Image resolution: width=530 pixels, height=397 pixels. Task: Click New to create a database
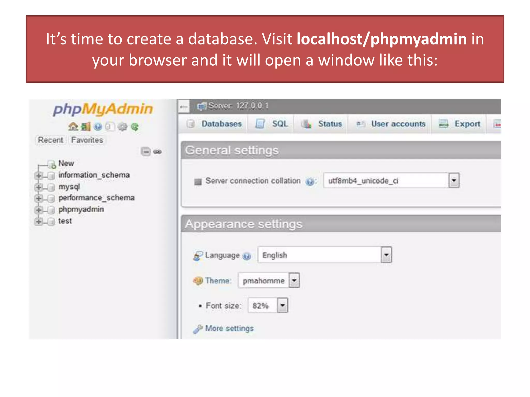tap(66, 163)
